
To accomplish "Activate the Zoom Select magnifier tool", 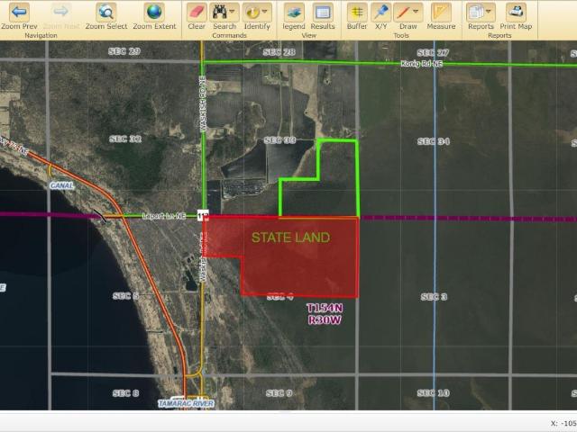I will pyautogui.click(x=106, y=12).
